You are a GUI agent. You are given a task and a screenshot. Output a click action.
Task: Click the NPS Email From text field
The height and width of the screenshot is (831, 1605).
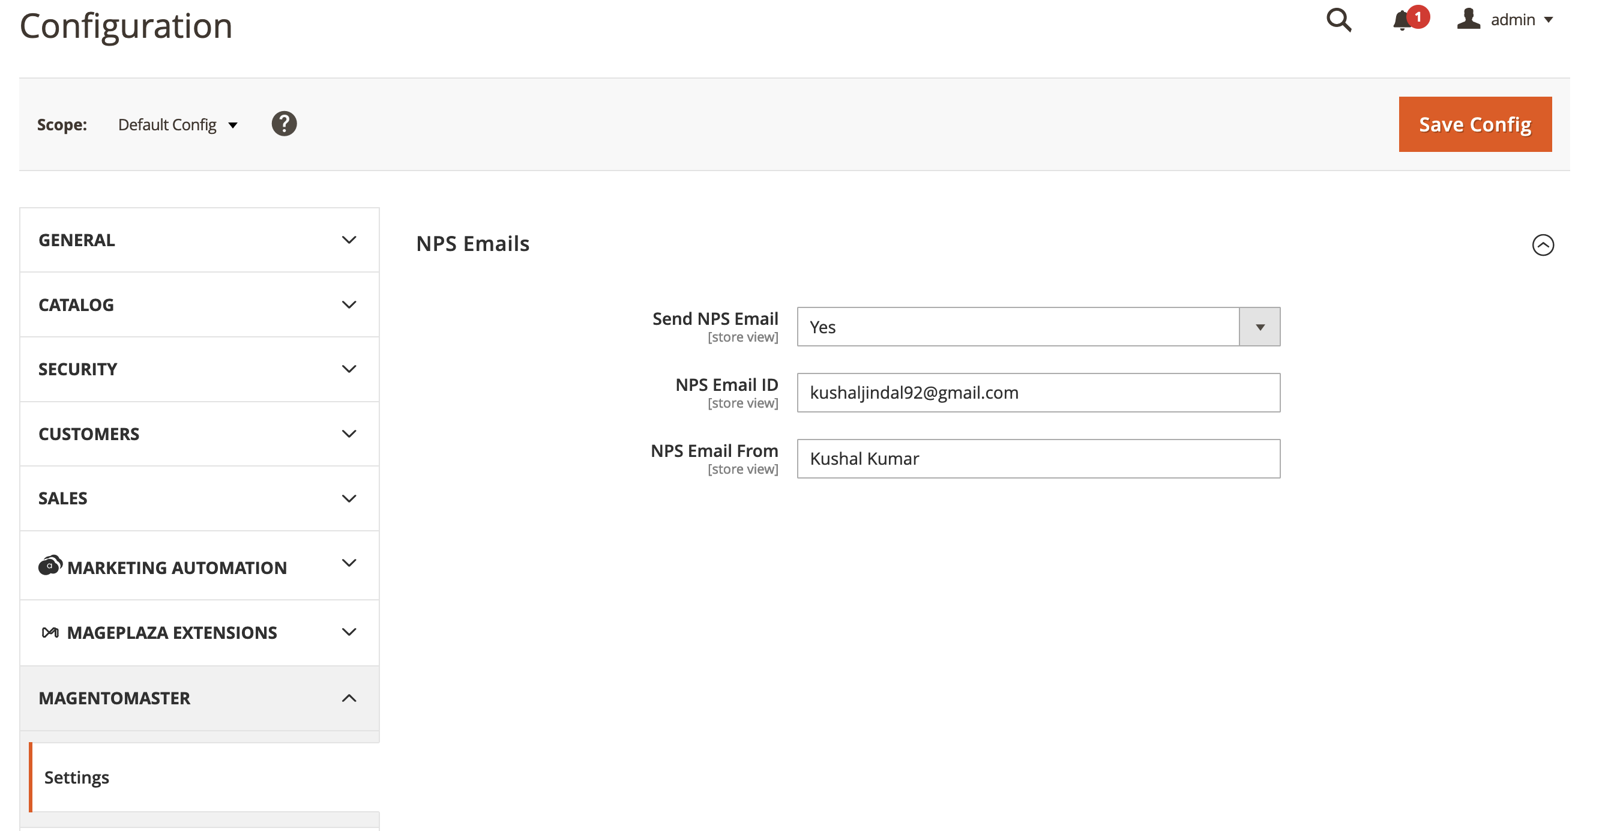[1038, 459]
